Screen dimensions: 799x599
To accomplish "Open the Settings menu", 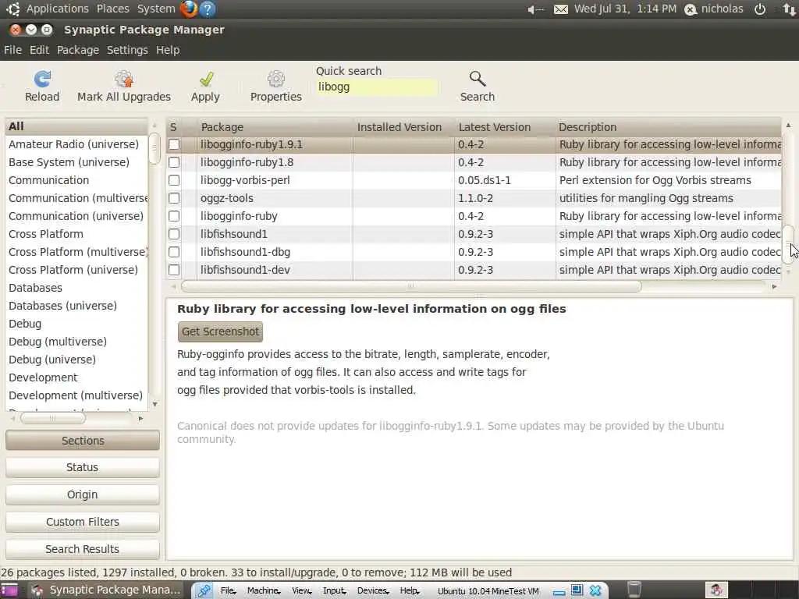I will 127,50.
